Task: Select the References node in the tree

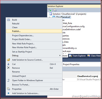Action: tap(66, 39)
